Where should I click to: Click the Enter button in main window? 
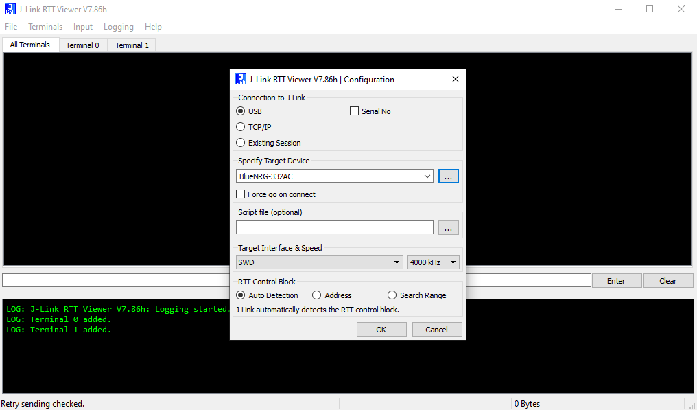617,280
